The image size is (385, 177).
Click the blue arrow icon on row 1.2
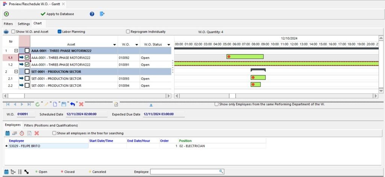point(21,64)
